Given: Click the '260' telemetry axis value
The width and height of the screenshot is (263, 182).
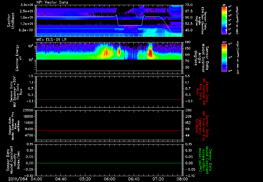Looking at the screenshot, I should click(188, 110).
